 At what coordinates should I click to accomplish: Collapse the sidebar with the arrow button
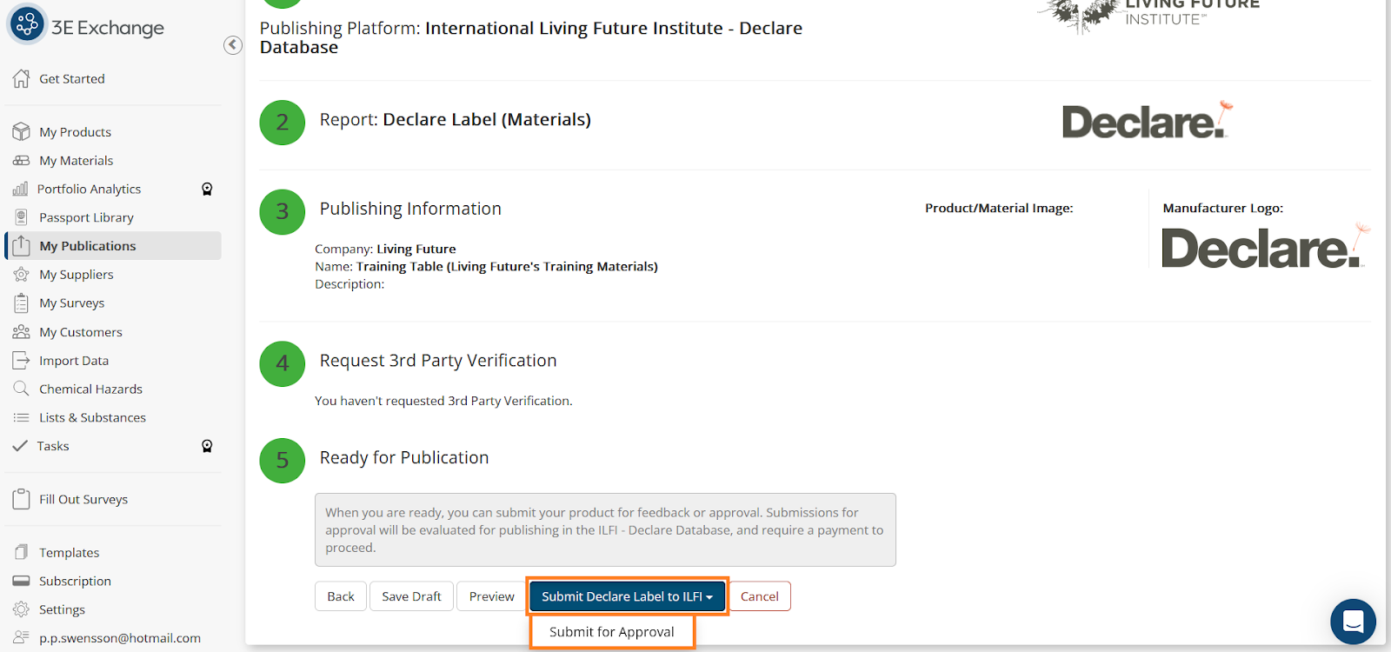pos(233,45)
